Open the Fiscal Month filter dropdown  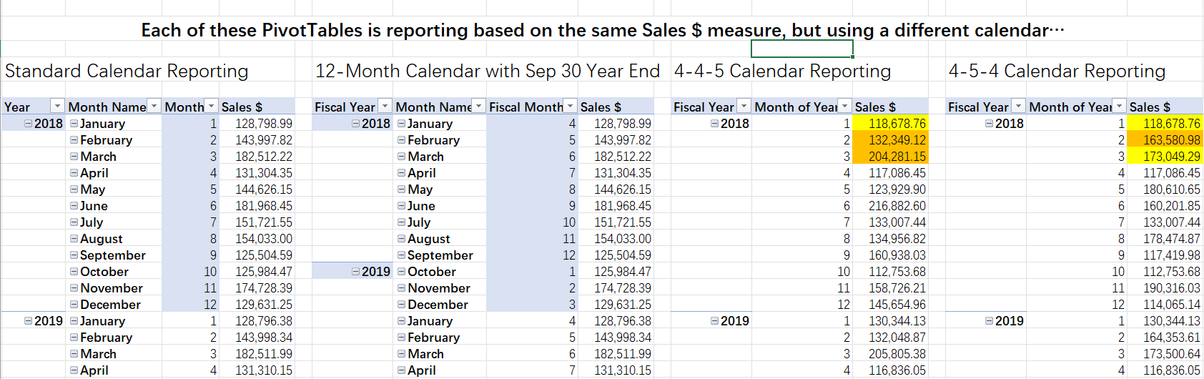pos(570,107)
